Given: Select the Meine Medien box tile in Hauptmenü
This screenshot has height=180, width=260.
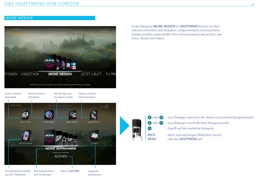Looking at the screenshot, I should tap(50, 62).
